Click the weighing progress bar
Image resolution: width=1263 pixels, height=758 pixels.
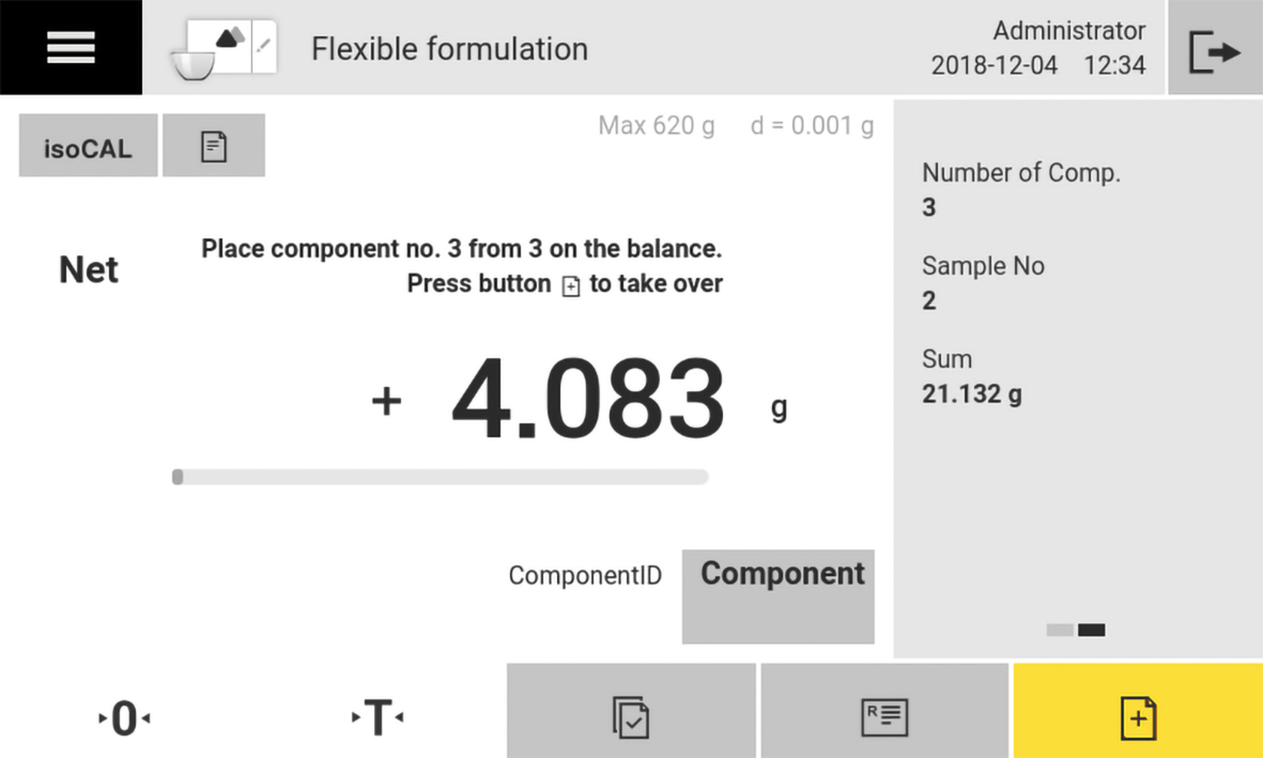click(439, 477)
